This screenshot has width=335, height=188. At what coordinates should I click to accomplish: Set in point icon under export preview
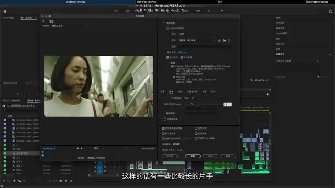[77, 148]
